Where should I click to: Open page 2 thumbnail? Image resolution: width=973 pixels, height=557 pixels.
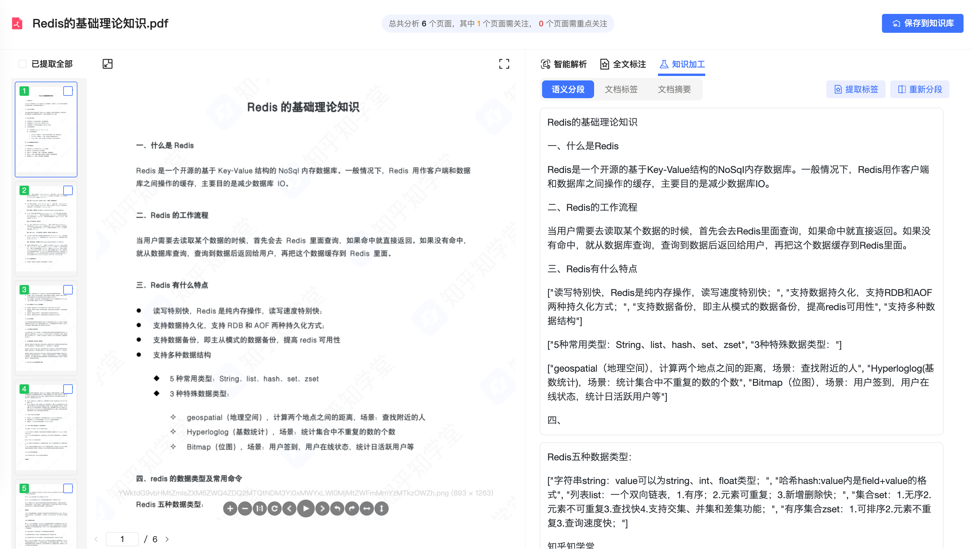[46, 229]
